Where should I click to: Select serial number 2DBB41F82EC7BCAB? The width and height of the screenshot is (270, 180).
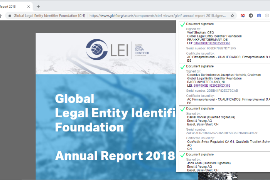pyautogui.click(x=222, y=91)
